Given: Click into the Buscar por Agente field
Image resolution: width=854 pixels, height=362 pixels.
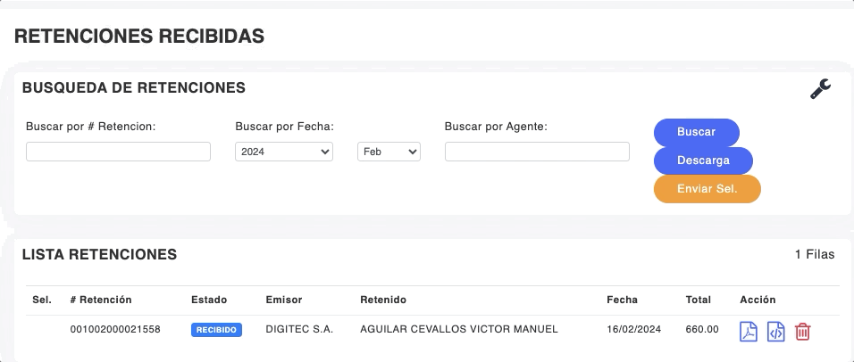Looking at the screenshot, I should pyautogui.click(x=537, y=152).
